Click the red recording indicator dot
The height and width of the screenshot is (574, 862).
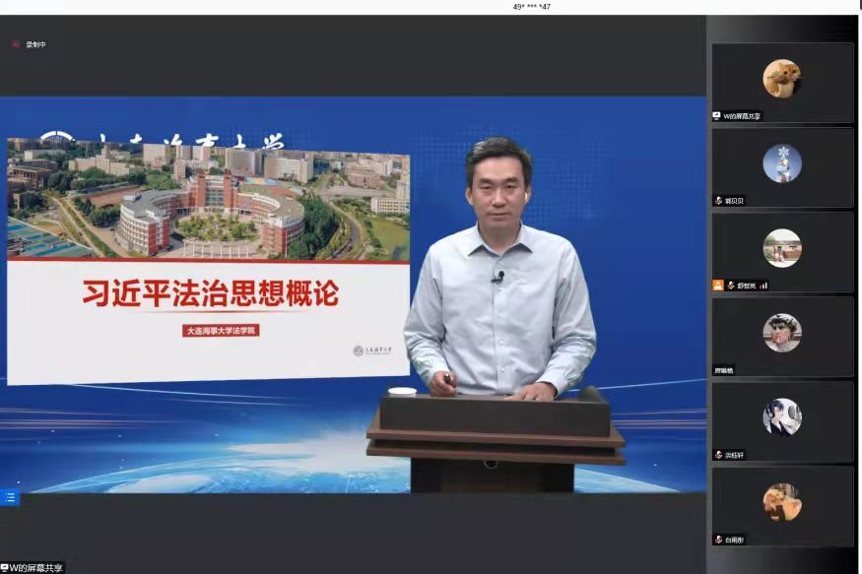(16, 44)
